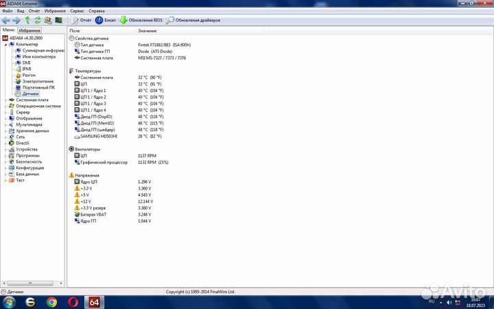The width and height of the screenshot is (494, 309).
Task: Click the green Up arrow icon
Action: pyautogui.click(x=27, y=21)
